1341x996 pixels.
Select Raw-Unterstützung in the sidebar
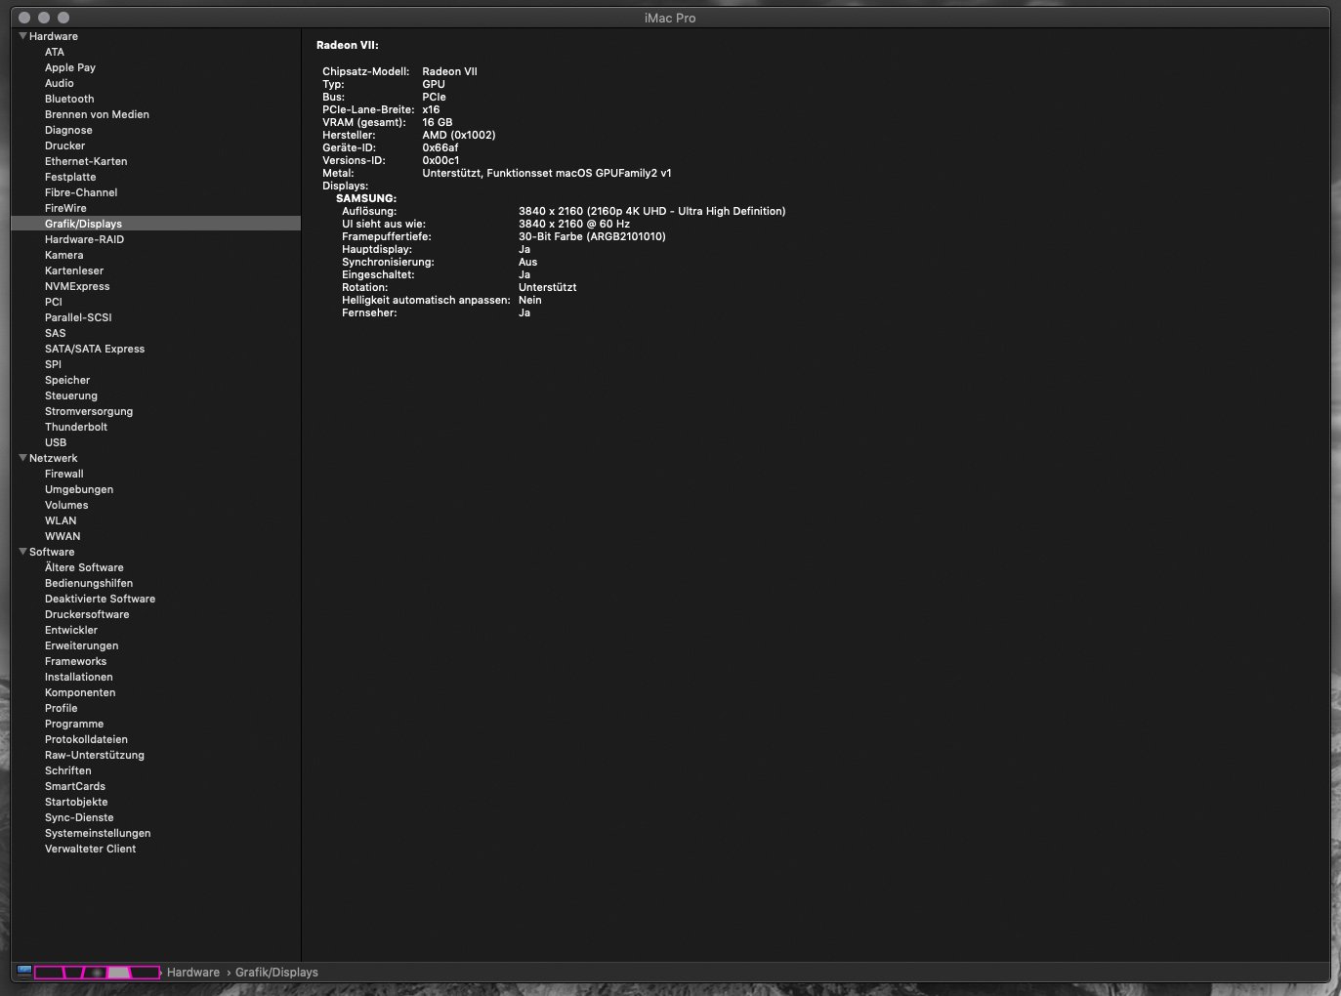coord(95,755)
